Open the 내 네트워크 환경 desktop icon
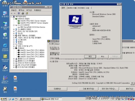 coord(5,26)
